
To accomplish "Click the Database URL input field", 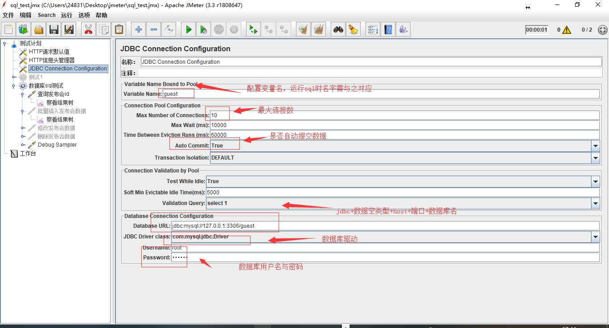I will [385, 226].
